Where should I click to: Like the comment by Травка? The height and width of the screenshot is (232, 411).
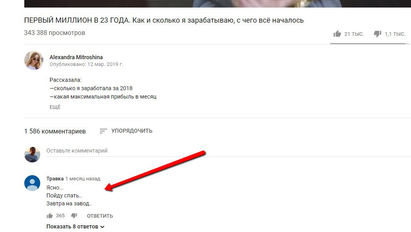[x=49, y=216]
